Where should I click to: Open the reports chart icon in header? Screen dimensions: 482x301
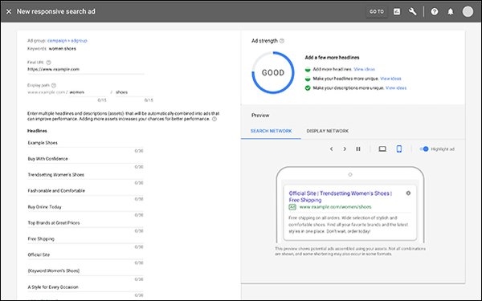(x=397, y=12)
